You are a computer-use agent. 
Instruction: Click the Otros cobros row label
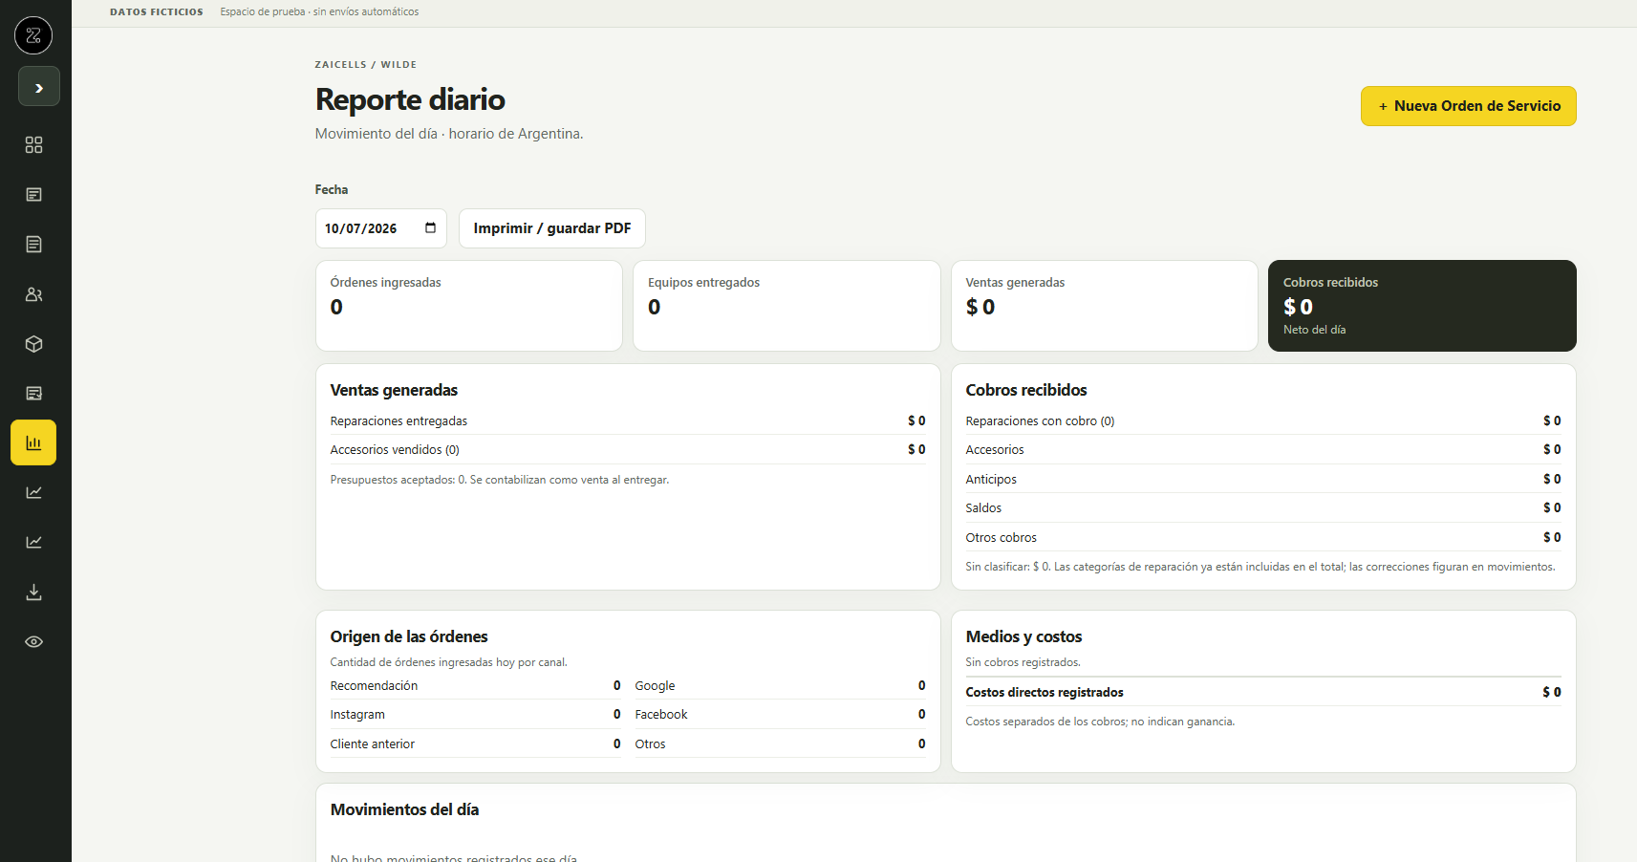click(x=1001, y=537)
